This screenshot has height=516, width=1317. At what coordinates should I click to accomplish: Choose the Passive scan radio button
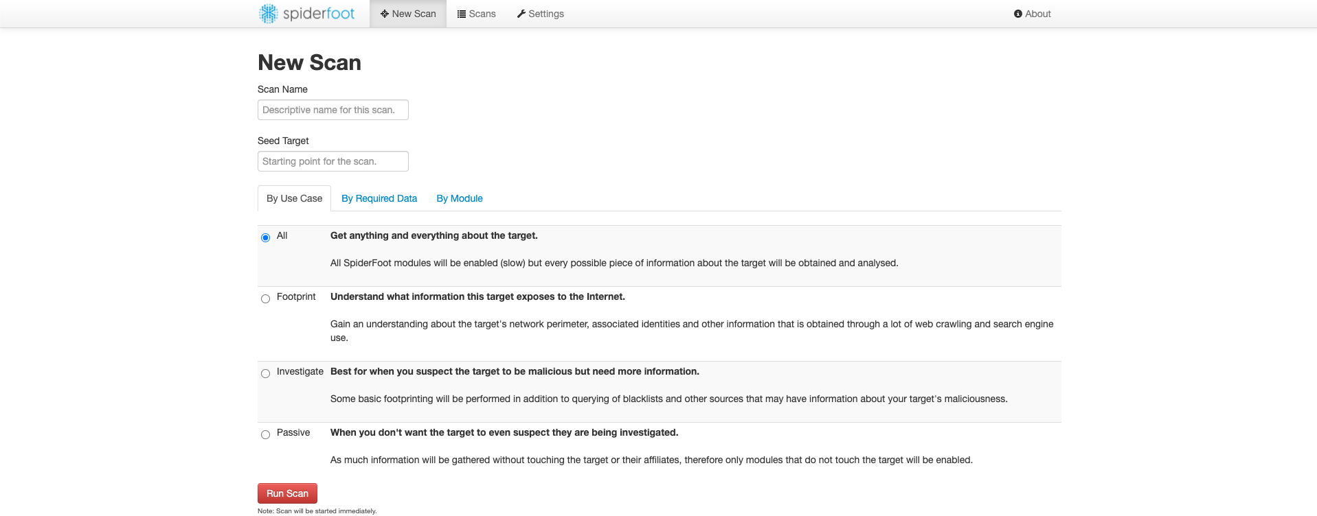265,434
